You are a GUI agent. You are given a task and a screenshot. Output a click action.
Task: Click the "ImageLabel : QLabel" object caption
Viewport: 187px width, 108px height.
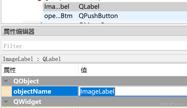coord(32,59)
